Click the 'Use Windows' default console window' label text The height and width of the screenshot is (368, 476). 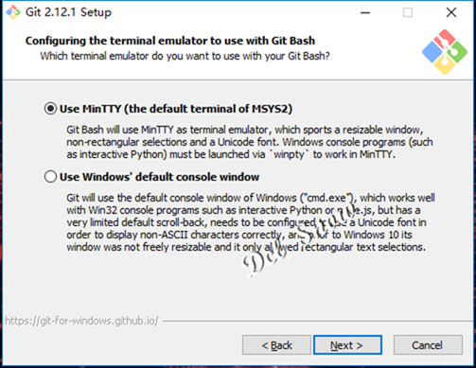[x=159, y=177]
